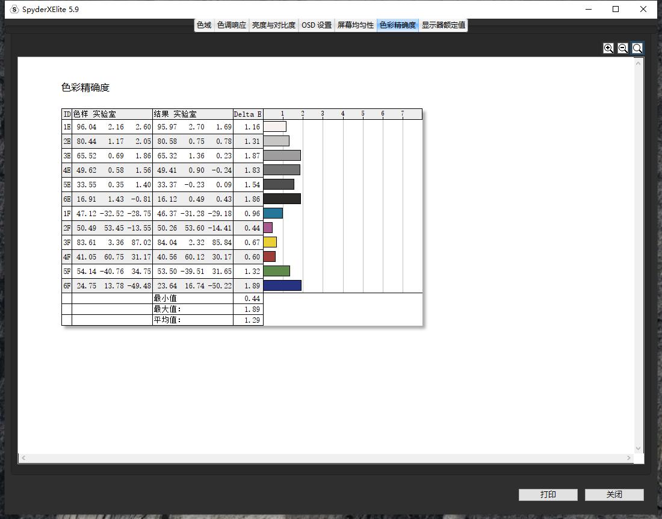This screenshot has height=519, width=662.
Task: Switch to the 显示器额定值 tab
Action: coord(444,25)
